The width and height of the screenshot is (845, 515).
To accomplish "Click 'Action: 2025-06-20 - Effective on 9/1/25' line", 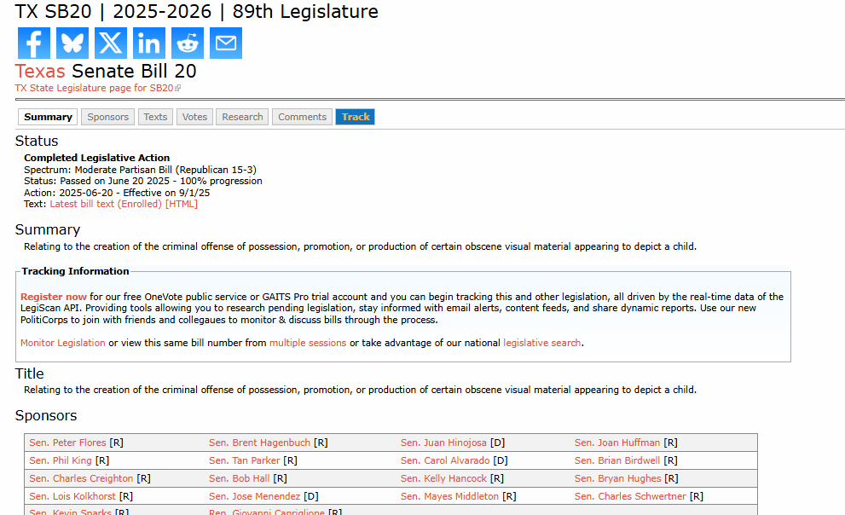I will click(117, 193).
